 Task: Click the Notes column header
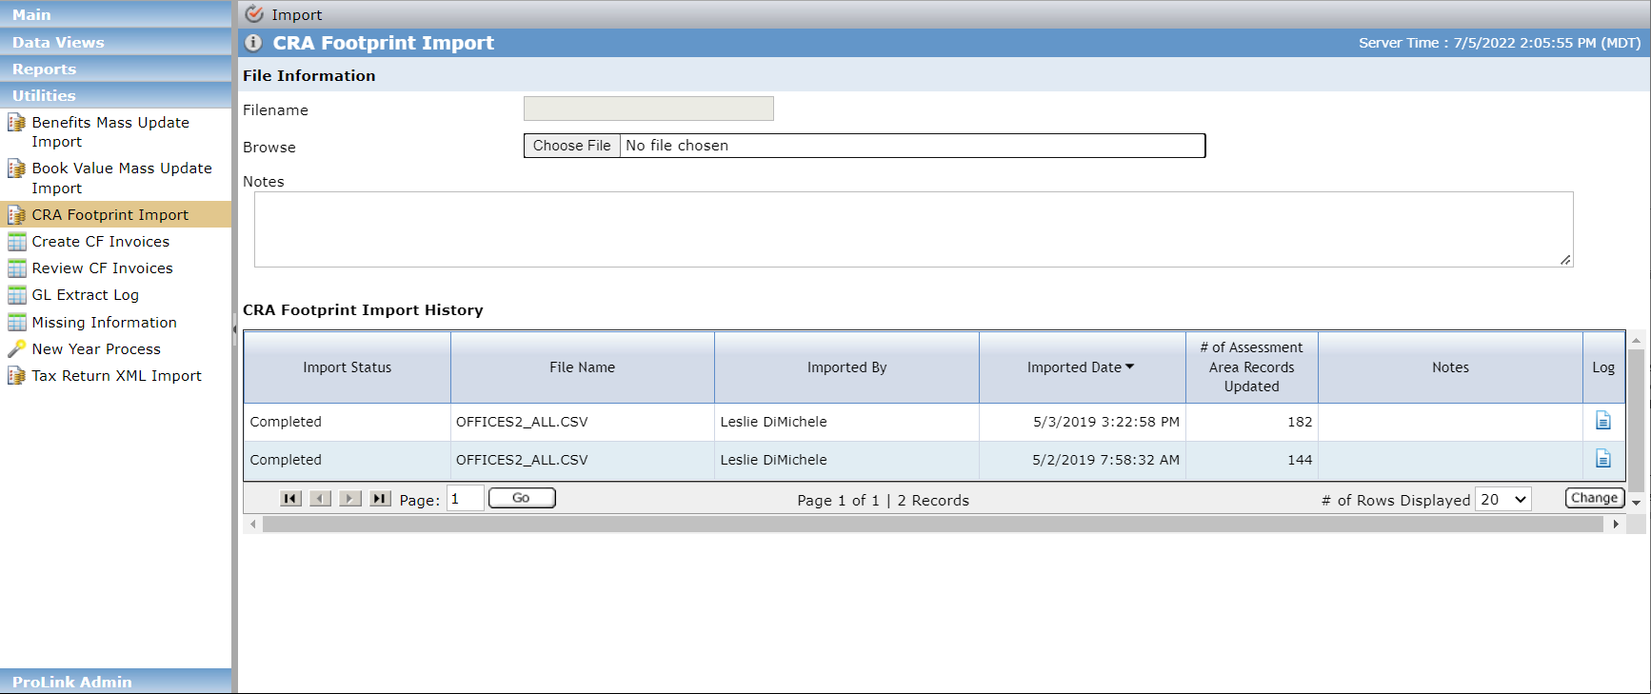coord(1451,367)
